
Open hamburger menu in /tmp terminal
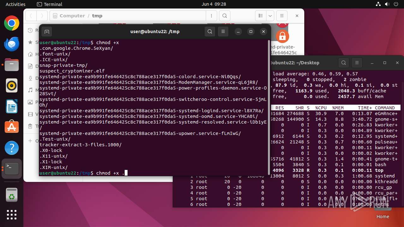coord(223,32)
